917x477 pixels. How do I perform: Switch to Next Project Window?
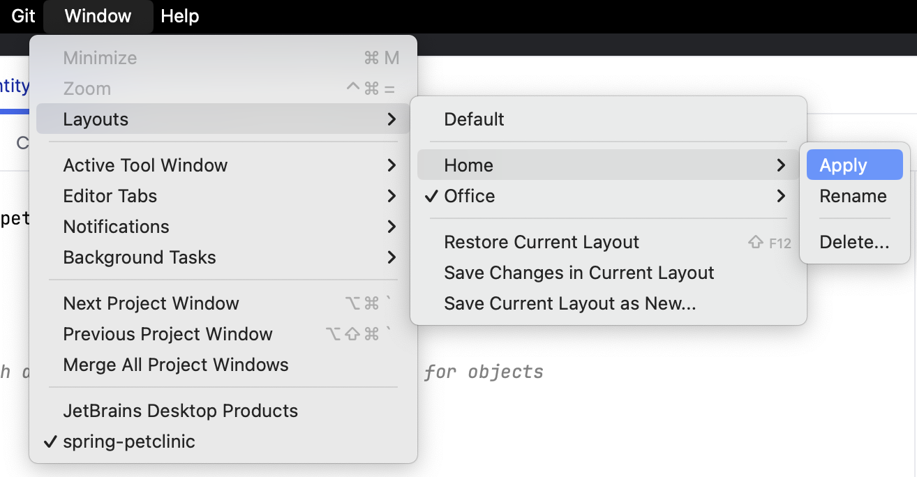pyautogui.click(x=151, y=303)
